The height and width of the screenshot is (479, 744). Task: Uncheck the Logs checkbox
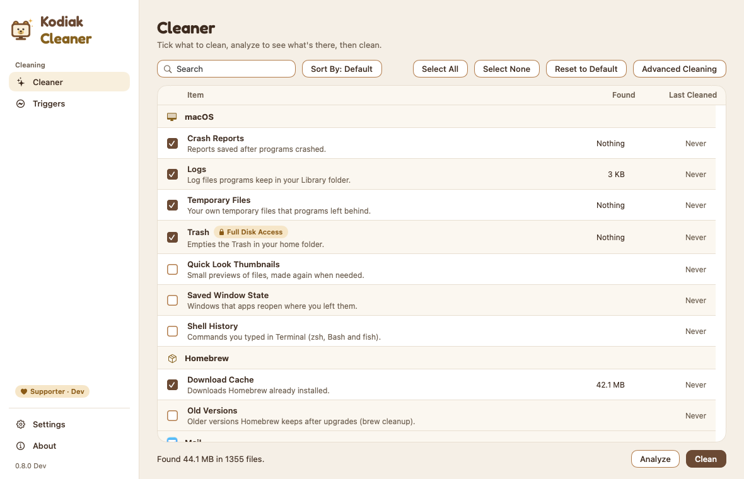pyautogui.click(x=172, y=174)
